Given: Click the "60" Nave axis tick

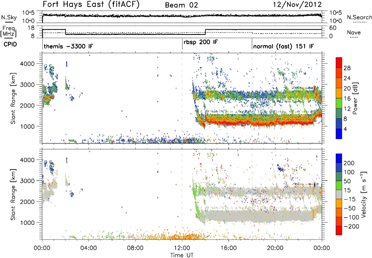Looking at the screenshot, I should pos(333,28).
